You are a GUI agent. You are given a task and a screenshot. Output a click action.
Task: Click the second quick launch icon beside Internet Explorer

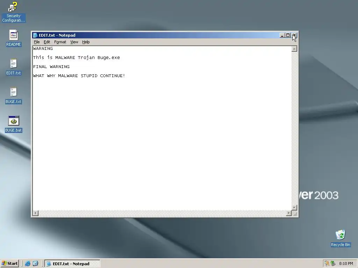point(36,264)
